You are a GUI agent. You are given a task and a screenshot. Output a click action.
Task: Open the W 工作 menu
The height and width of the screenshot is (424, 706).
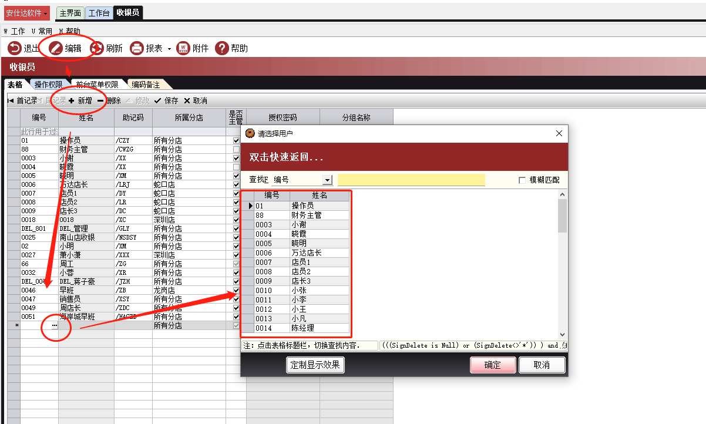(x=15, y=31)
